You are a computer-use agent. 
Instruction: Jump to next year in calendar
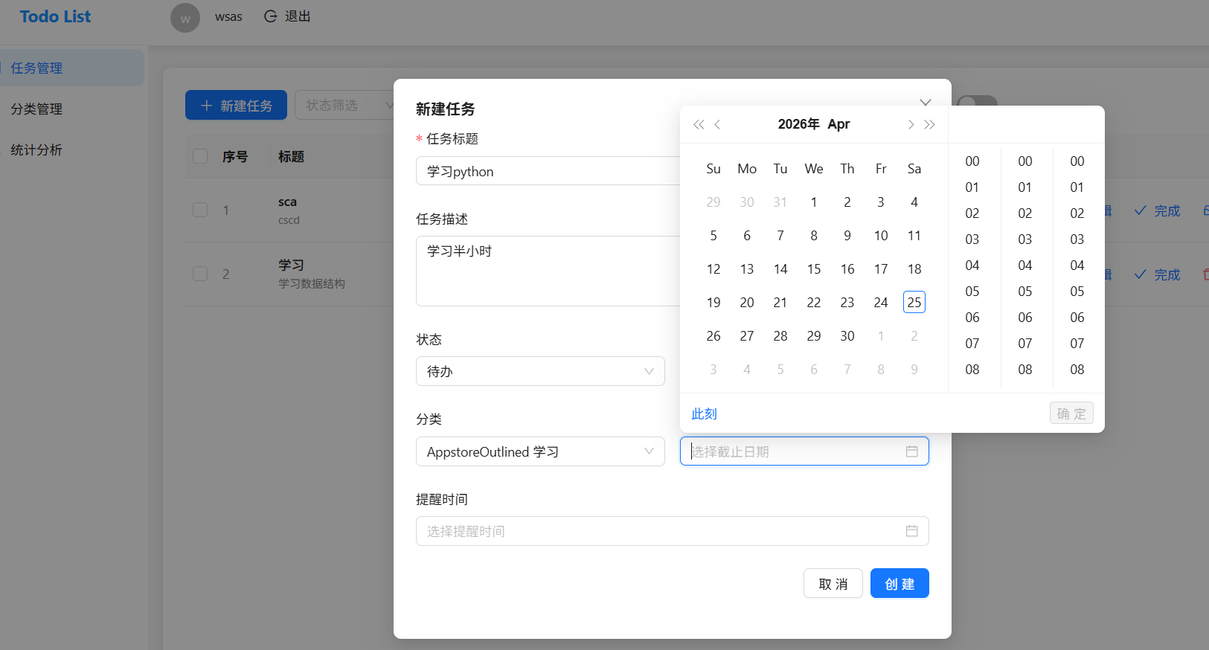(x=929, y=125)
